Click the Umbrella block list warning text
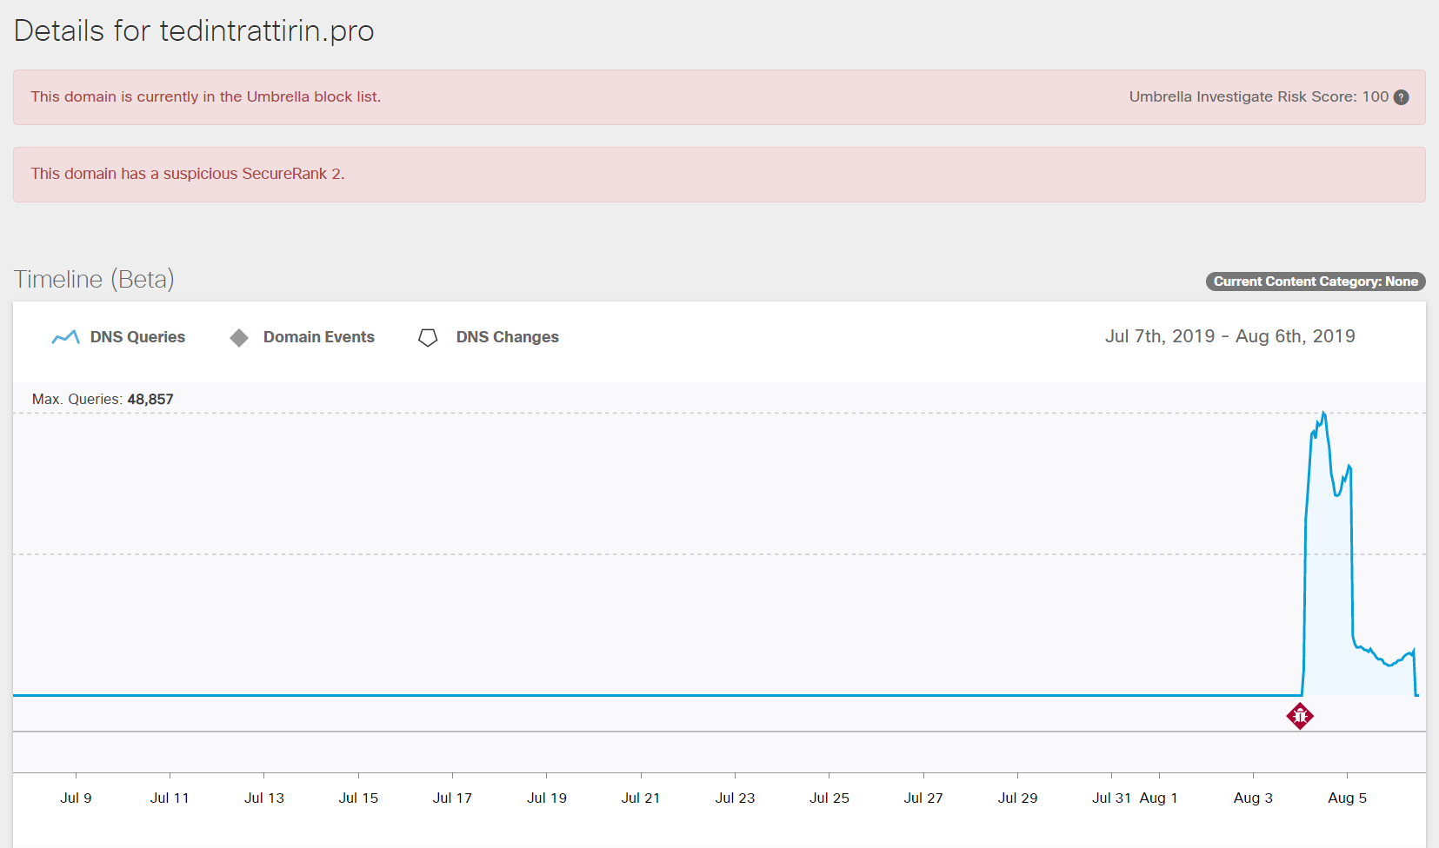Viewport: 1439px width, 848px height. click(206, 96)
